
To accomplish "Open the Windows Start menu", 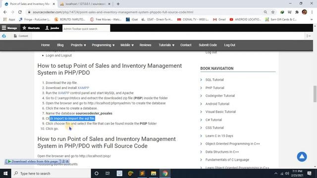I will pyautogui.click(x=5, y=174).
